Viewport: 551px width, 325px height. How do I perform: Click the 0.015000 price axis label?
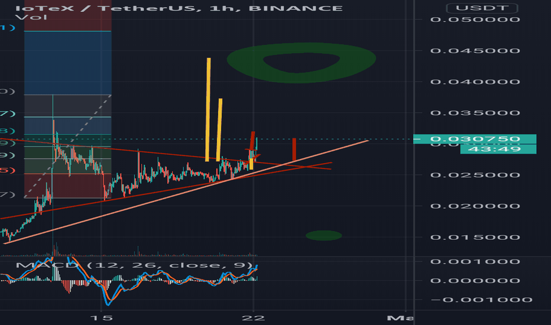(475, 237)
